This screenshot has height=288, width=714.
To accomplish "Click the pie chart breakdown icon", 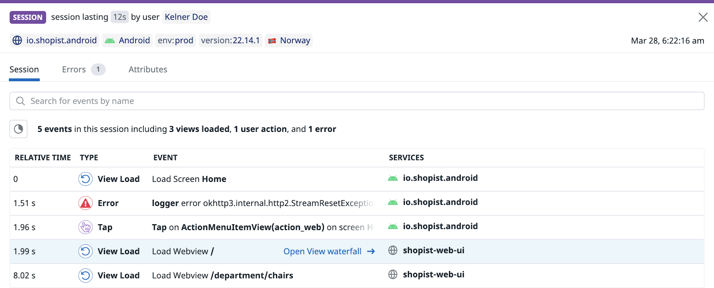I will (18, 129).
